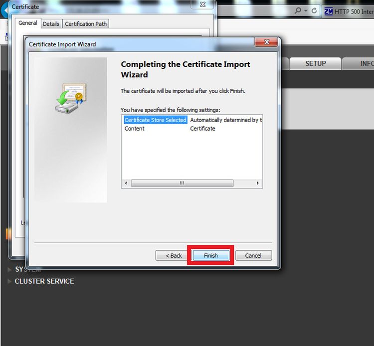
Task: Open the HTTP 500 browser tab
Action: tap(349, 11)
